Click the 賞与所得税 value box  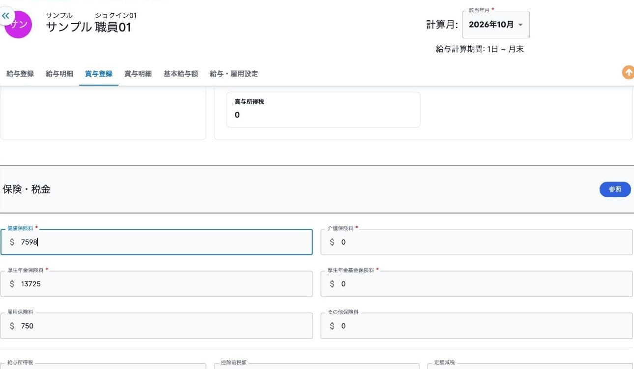point(323,110)
